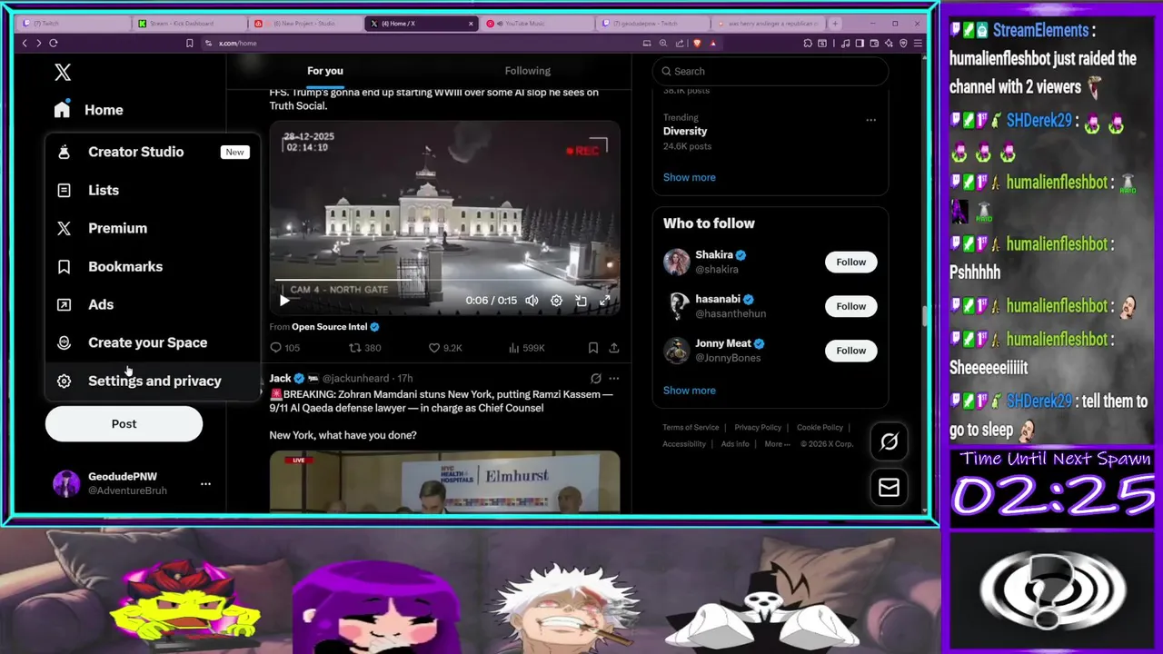Click the Brave shields lion icon
The image size is (1163, 654).
(x=697, y=43)
